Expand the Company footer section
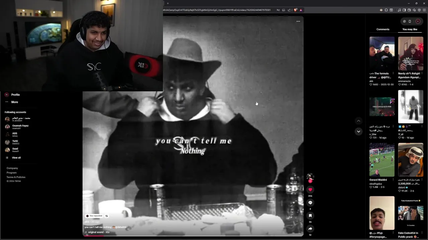The width and height of the screenshot is (428, 240). pos(12,168)
